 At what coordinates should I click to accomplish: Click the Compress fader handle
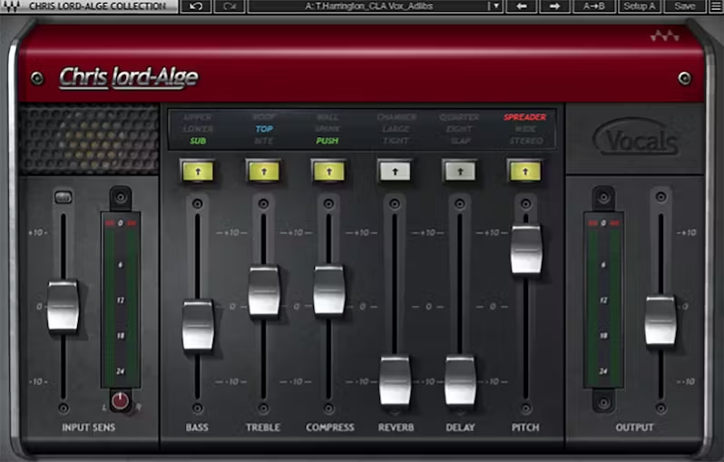[328, 290]
